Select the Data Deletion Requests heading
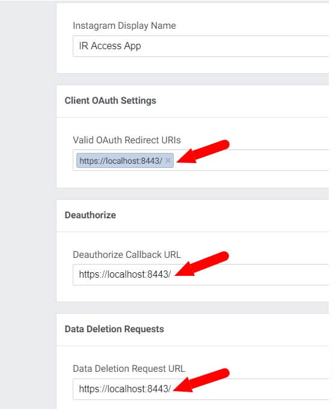The height and width of the screenshot is (409, 333). [114, 329]
